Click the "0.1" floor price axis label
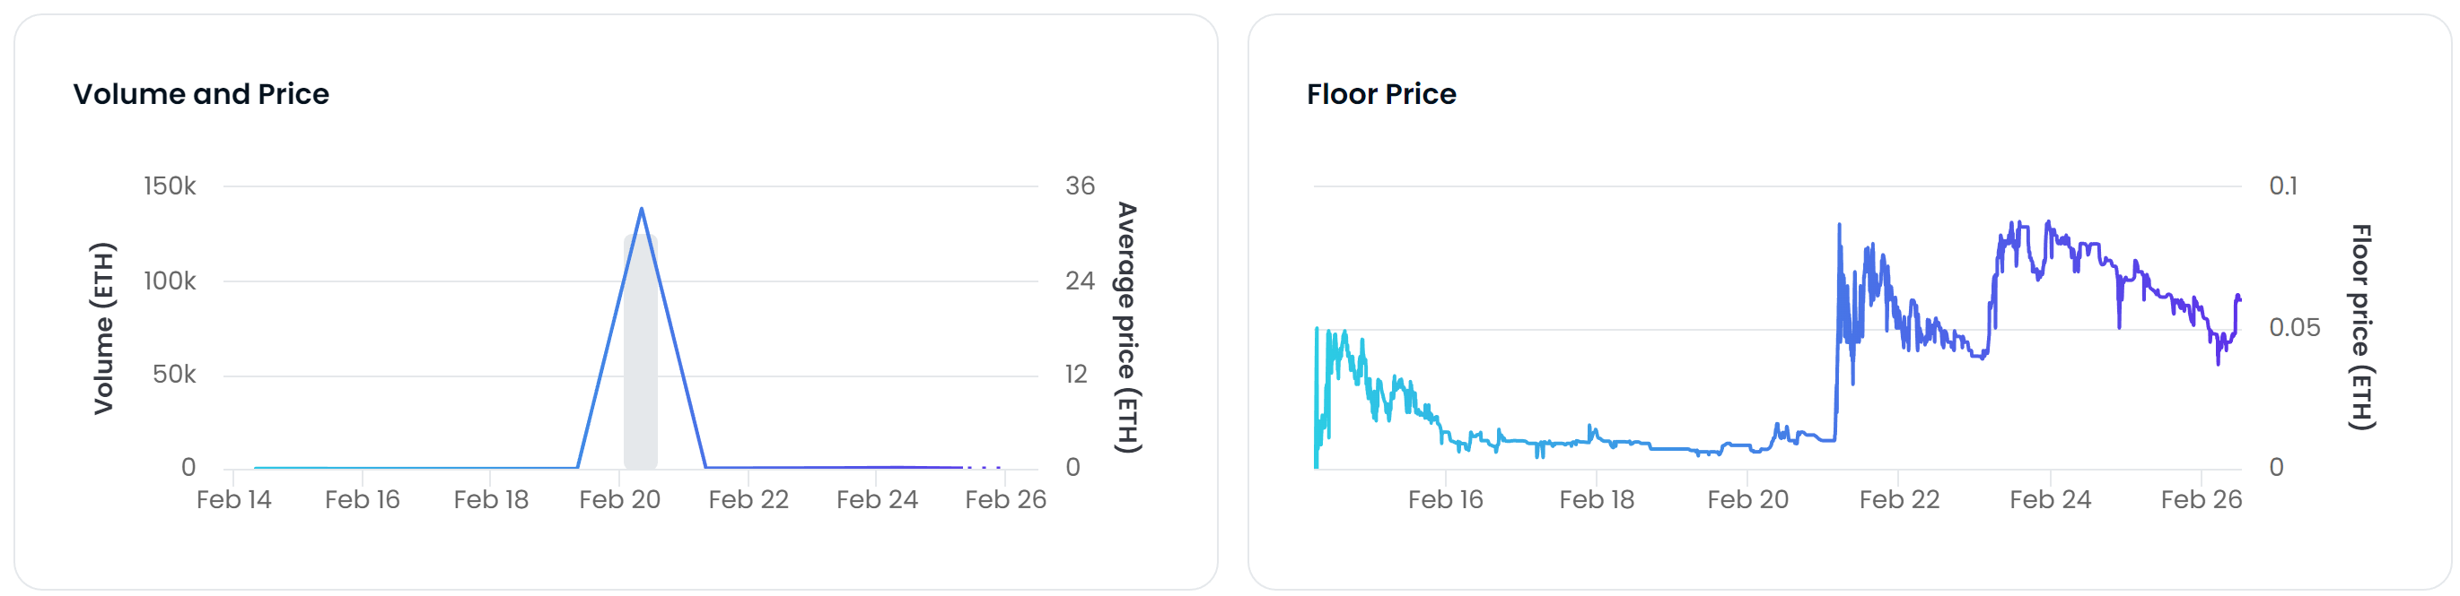This screenshot has width=2460, height=596. tap(2282, 186)
